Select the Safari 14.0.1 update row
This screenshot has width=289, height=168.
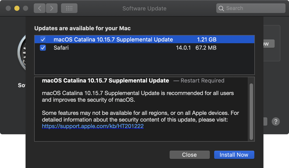tap(116, 48)
